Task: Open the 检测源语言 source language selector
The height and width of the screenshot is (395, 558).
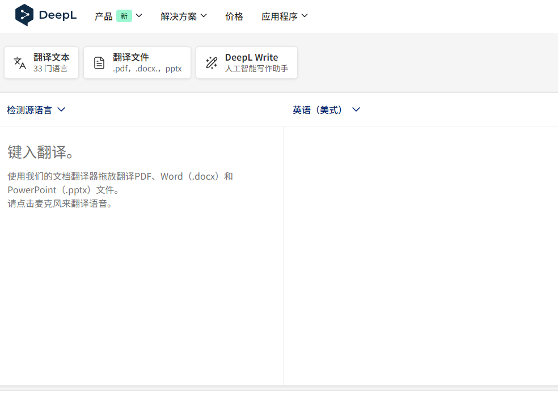Action: (x=36, y=110)
